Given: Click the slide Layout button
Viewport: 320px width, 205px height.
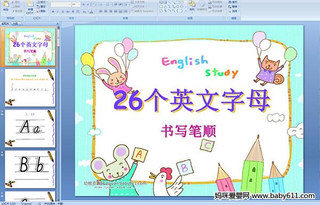Looking at the screenshot, I should (x=42, y=2).
